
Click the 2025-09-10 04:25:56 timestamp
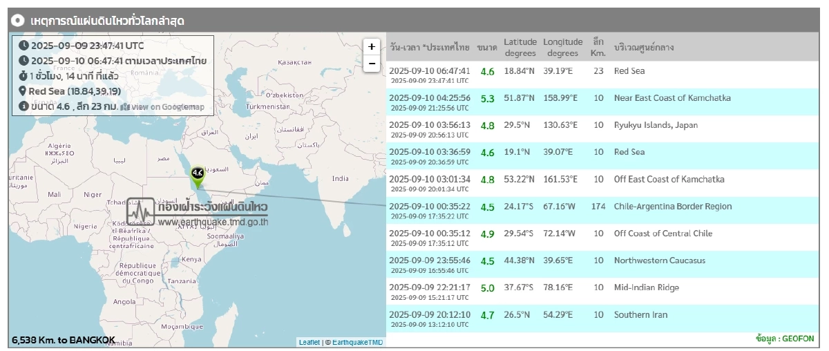[x=430, y=98]
